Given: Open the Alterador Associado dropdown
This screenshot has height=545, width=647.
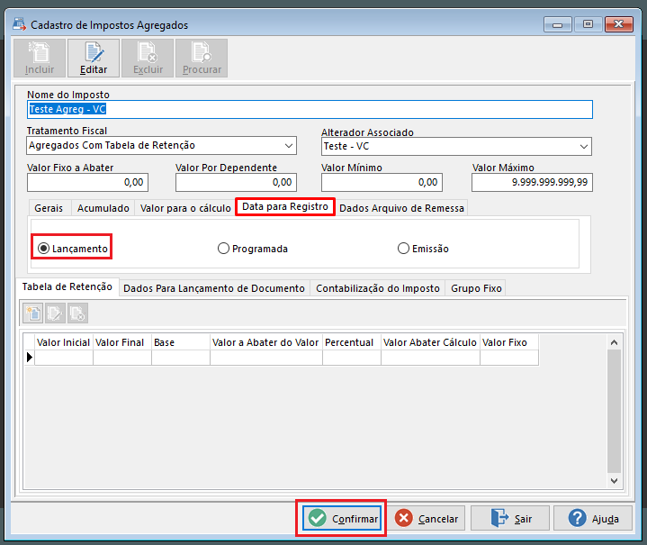Looking at the screenshot, I should coord(584,146).
